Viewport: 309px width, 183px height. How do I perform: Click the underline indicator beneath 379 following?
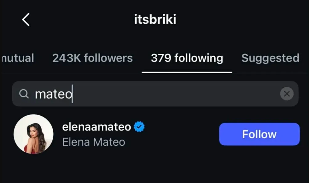pos(187,72)
